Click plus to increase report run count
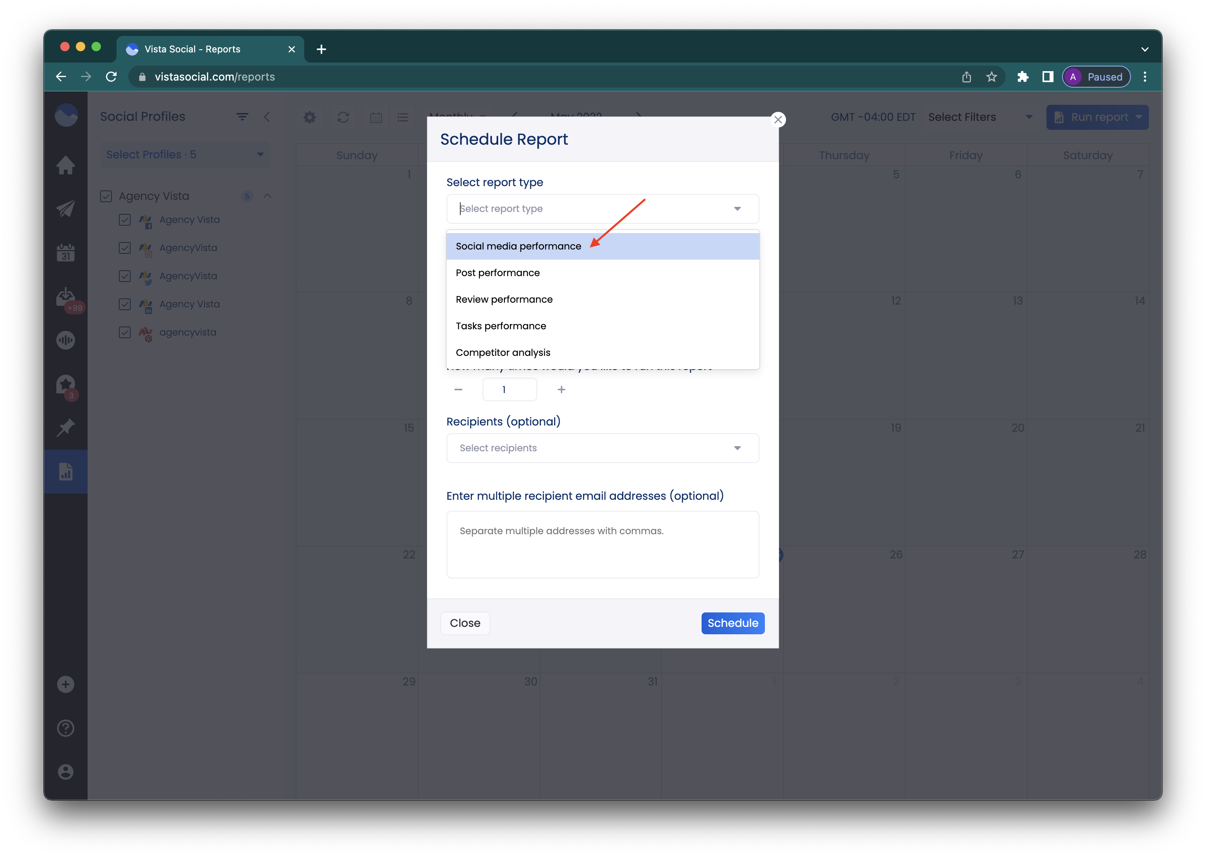Screen dimensions: 1206x858 (561, 390)
